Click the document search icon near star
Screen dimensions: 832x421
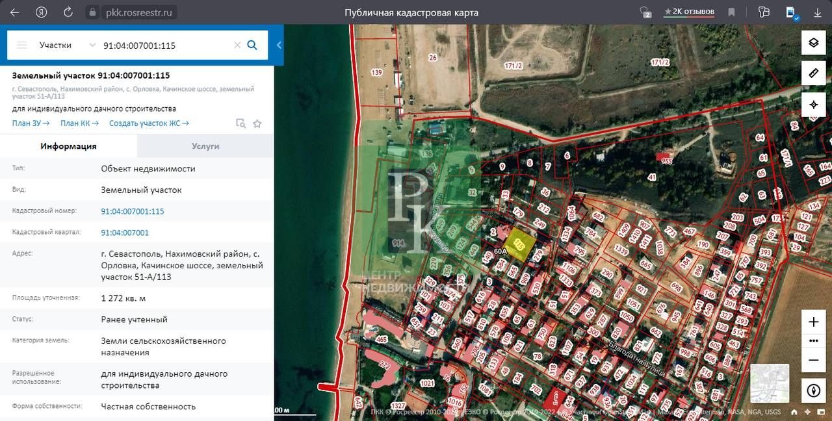tap(240, 123)
